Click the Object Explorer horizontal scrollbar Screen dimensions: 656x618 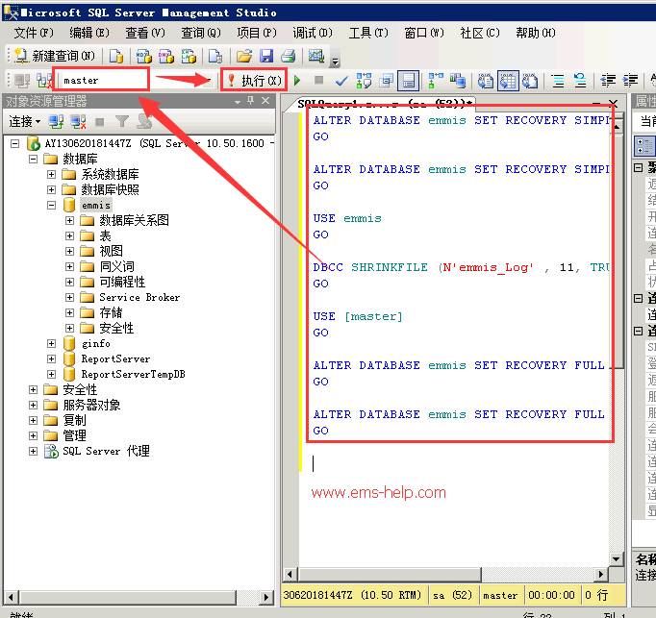129,597
